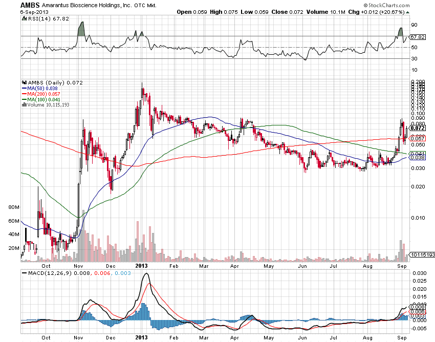
Task: Click the 0.030 price axis label
Action: click(x=418, y=168)
